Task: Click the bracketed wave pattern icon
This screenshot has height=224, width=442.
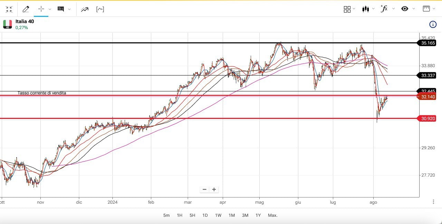Action: (100, 9)
